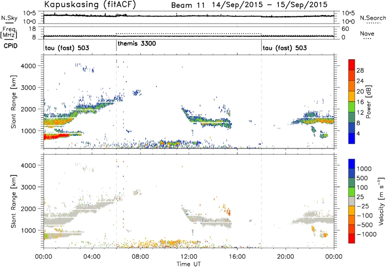The width and height of the screenshot is (386, 267).
Task: Click the solid line sample under N.Sky
Action: 9,23
